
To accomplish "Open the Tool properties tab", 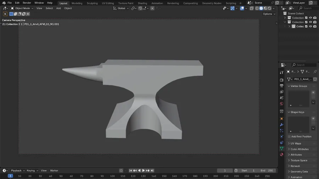I will click(281, 73).
